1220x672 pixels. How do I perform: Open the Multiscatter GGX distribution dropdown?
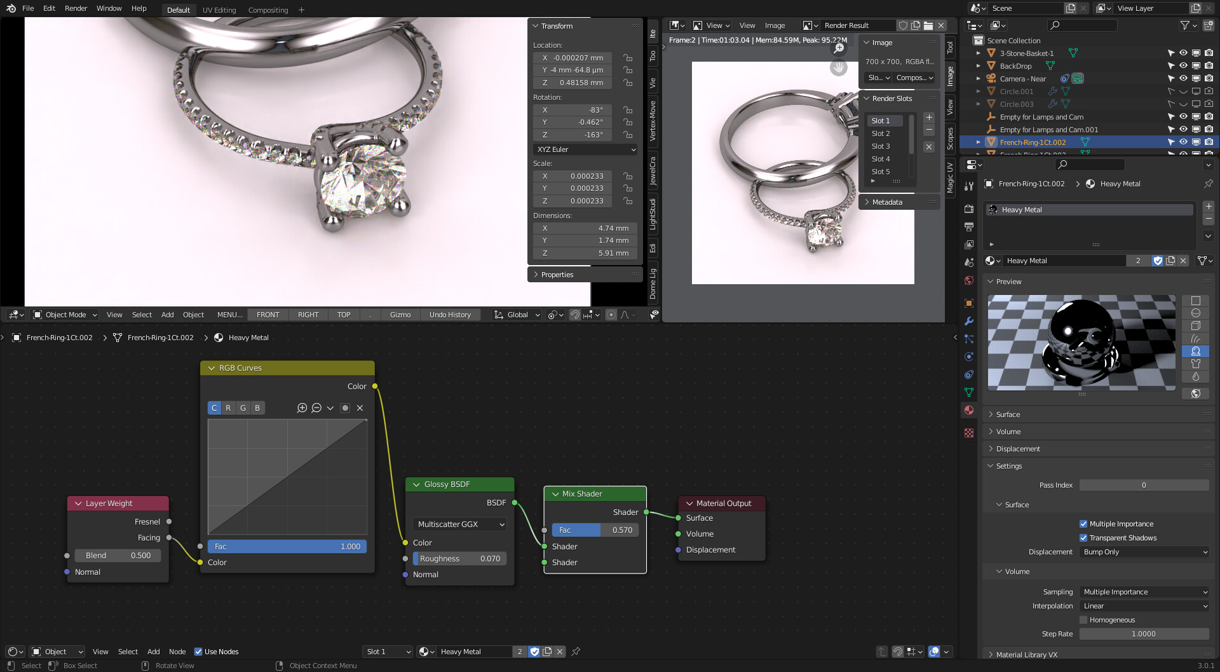tap(459, 524)
